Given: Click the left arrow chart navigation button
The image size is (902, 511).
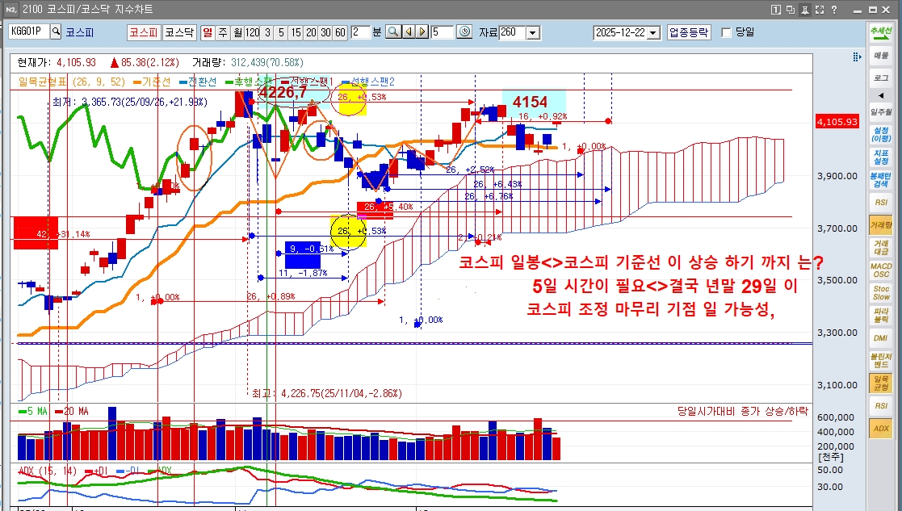Looking at the screenshot, I should pyautogui.click(x=408, y=31).
